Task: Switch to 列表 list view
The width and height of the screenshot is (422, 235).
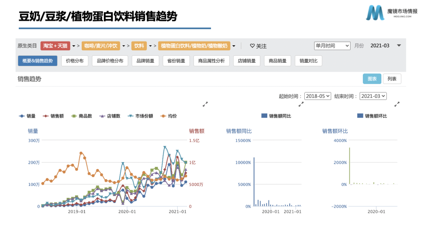Action: point(392,79)
